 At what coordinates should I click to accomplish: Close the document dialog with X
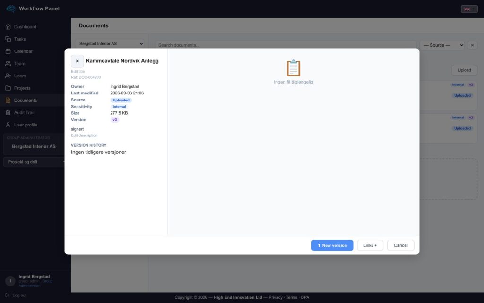pyautogui.click(x=78, y=61)
